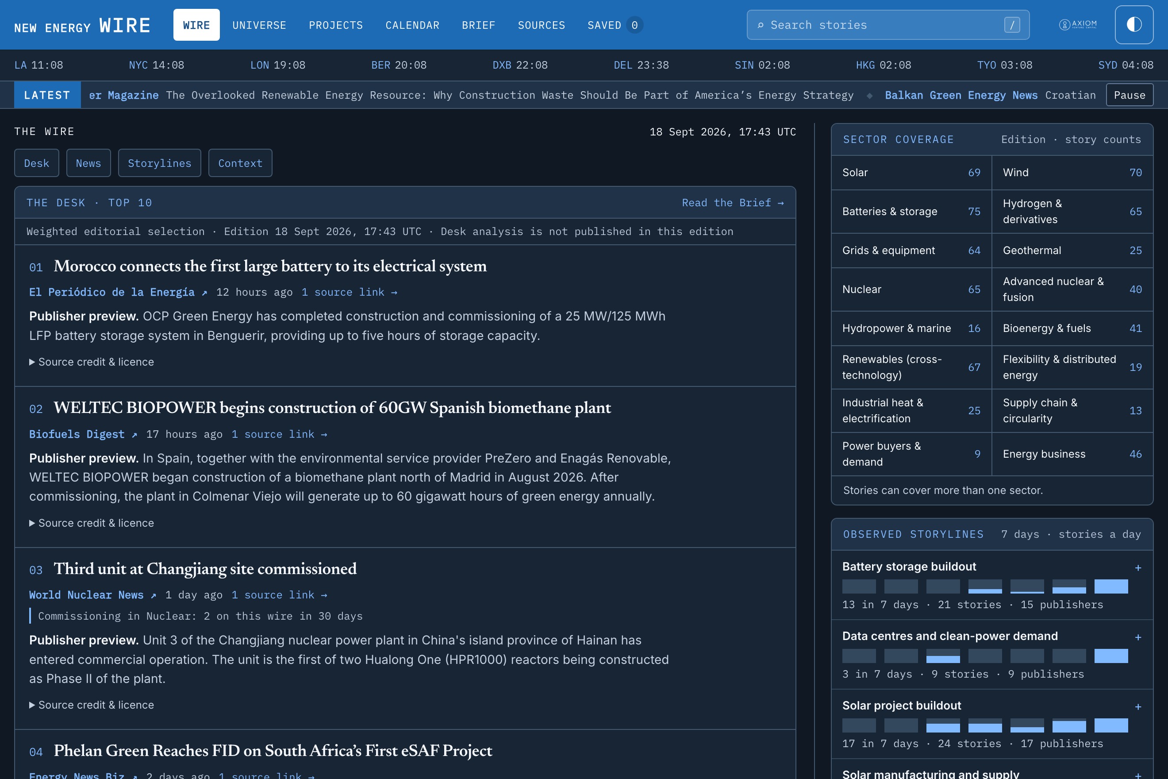Viewport: 1168px width, 779px height.
Task: Select Grids & equipment sector cell
Action: [x=911, y=251]
